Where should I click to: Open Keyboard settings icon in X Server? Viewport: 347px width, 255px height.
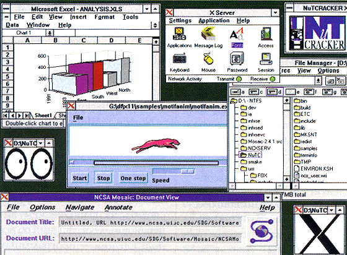coord(180,62)
